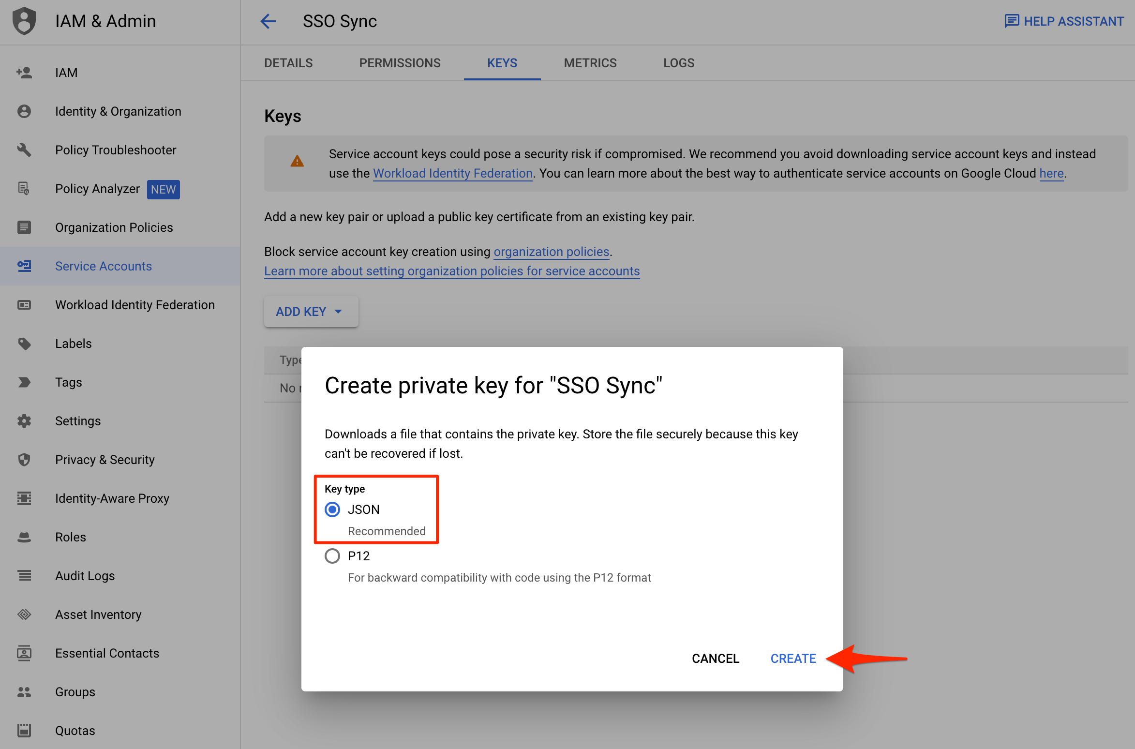Click the Identity-Aware Proxy icon
This screenshot has height=749, width=1135.
(x=24, y=498)
